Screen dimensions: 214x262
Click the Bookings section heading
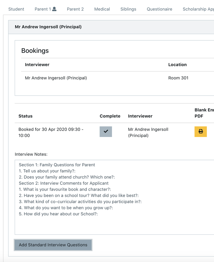coord(35,51)
